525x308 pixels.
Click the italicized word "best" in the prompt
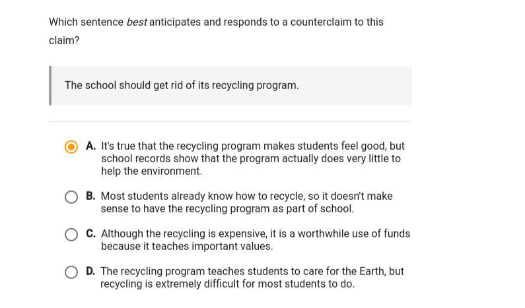pyautogui.click(x=137, y=22)
